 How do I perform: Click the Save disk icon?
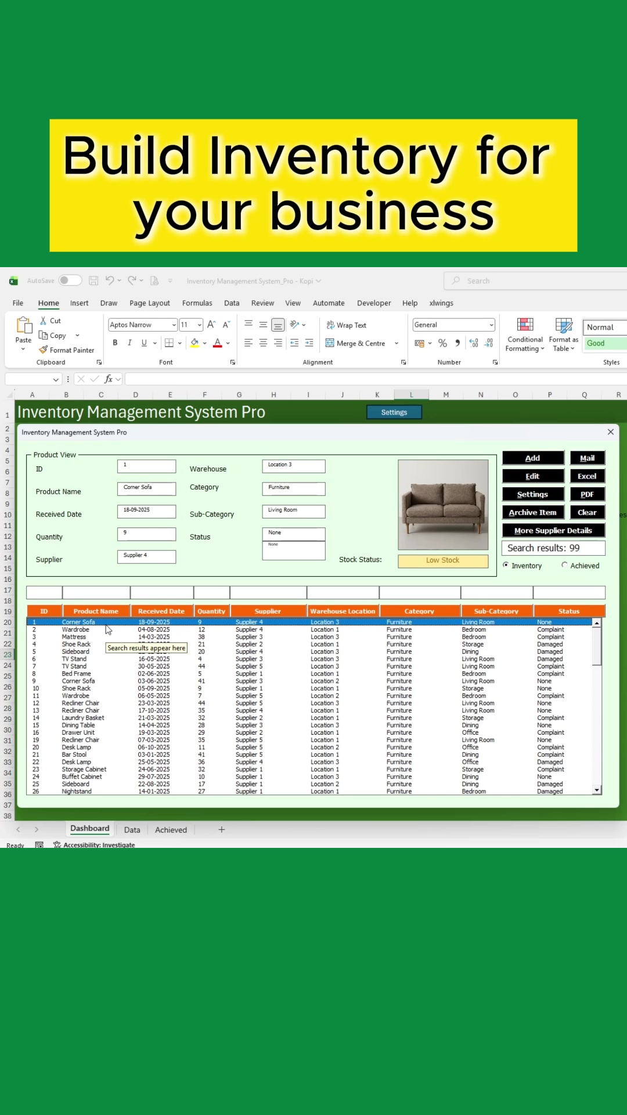93,280
